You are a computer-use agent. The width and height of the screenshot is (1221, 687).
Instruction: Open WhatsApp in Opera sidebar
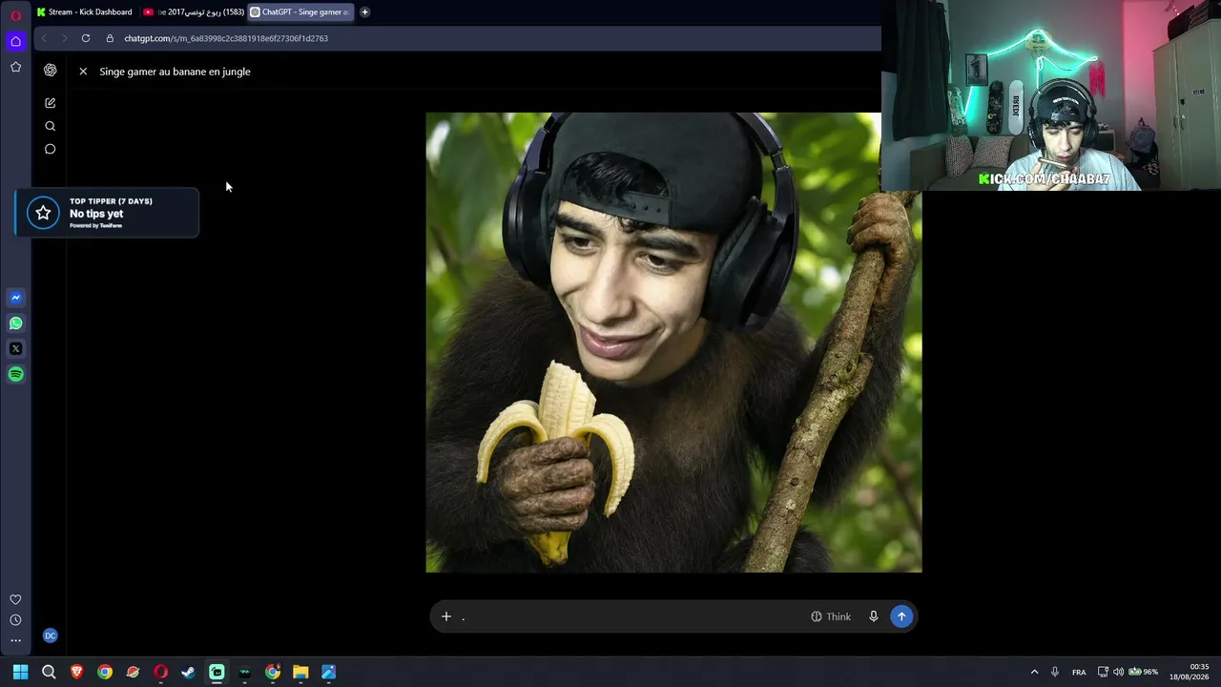[x=15, y=323]
